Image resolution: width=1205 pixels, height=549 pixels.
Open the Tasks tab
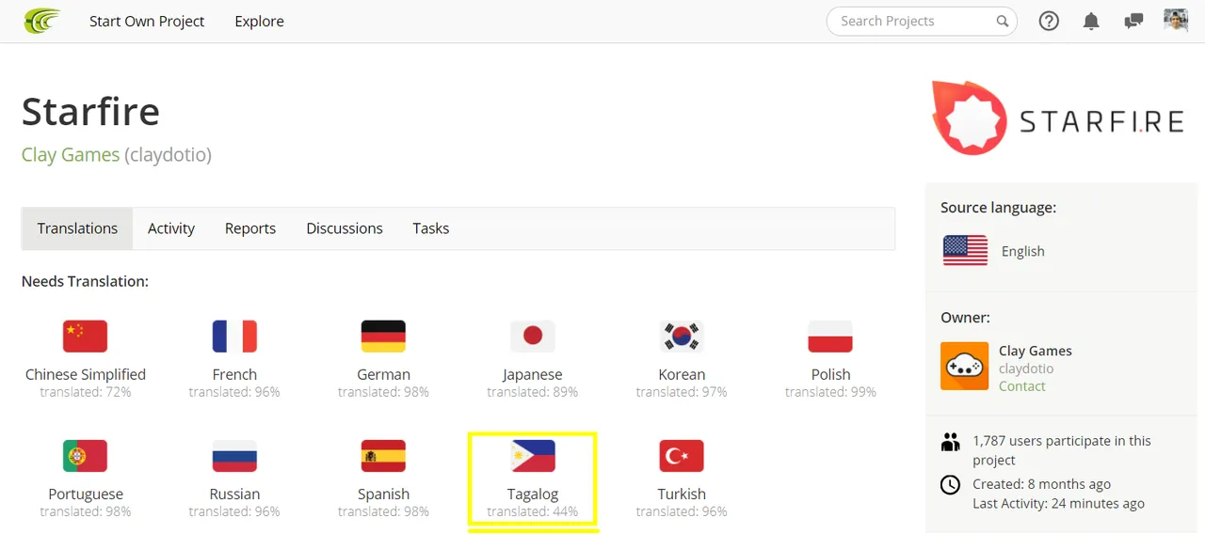(431, 228)
